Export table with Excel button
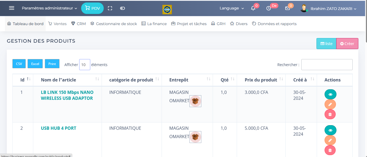Image resolution: width=367 pixels, height=157 pixels. tap(35, 64)
